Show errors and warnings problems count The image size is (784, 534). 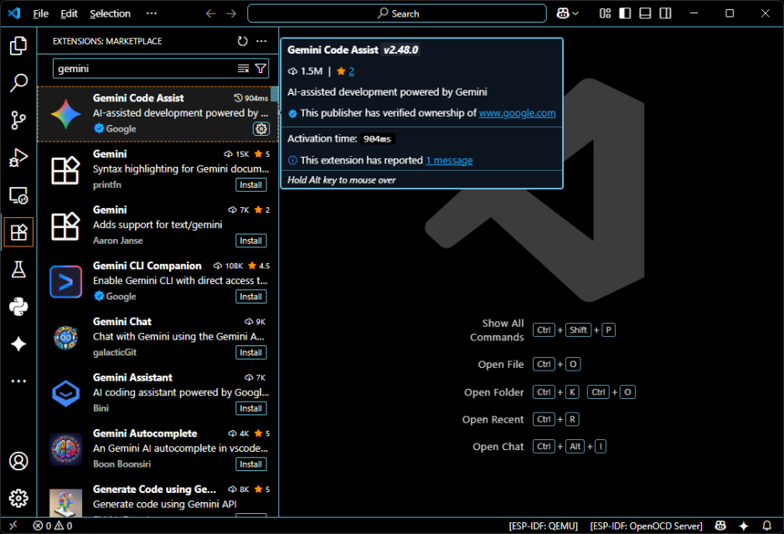(53, 526)
